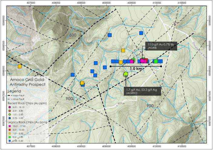Click the green square at east end of sample line
Image resolution: width=213 pixels, height=150 pixels.
[x=156, y=61]
